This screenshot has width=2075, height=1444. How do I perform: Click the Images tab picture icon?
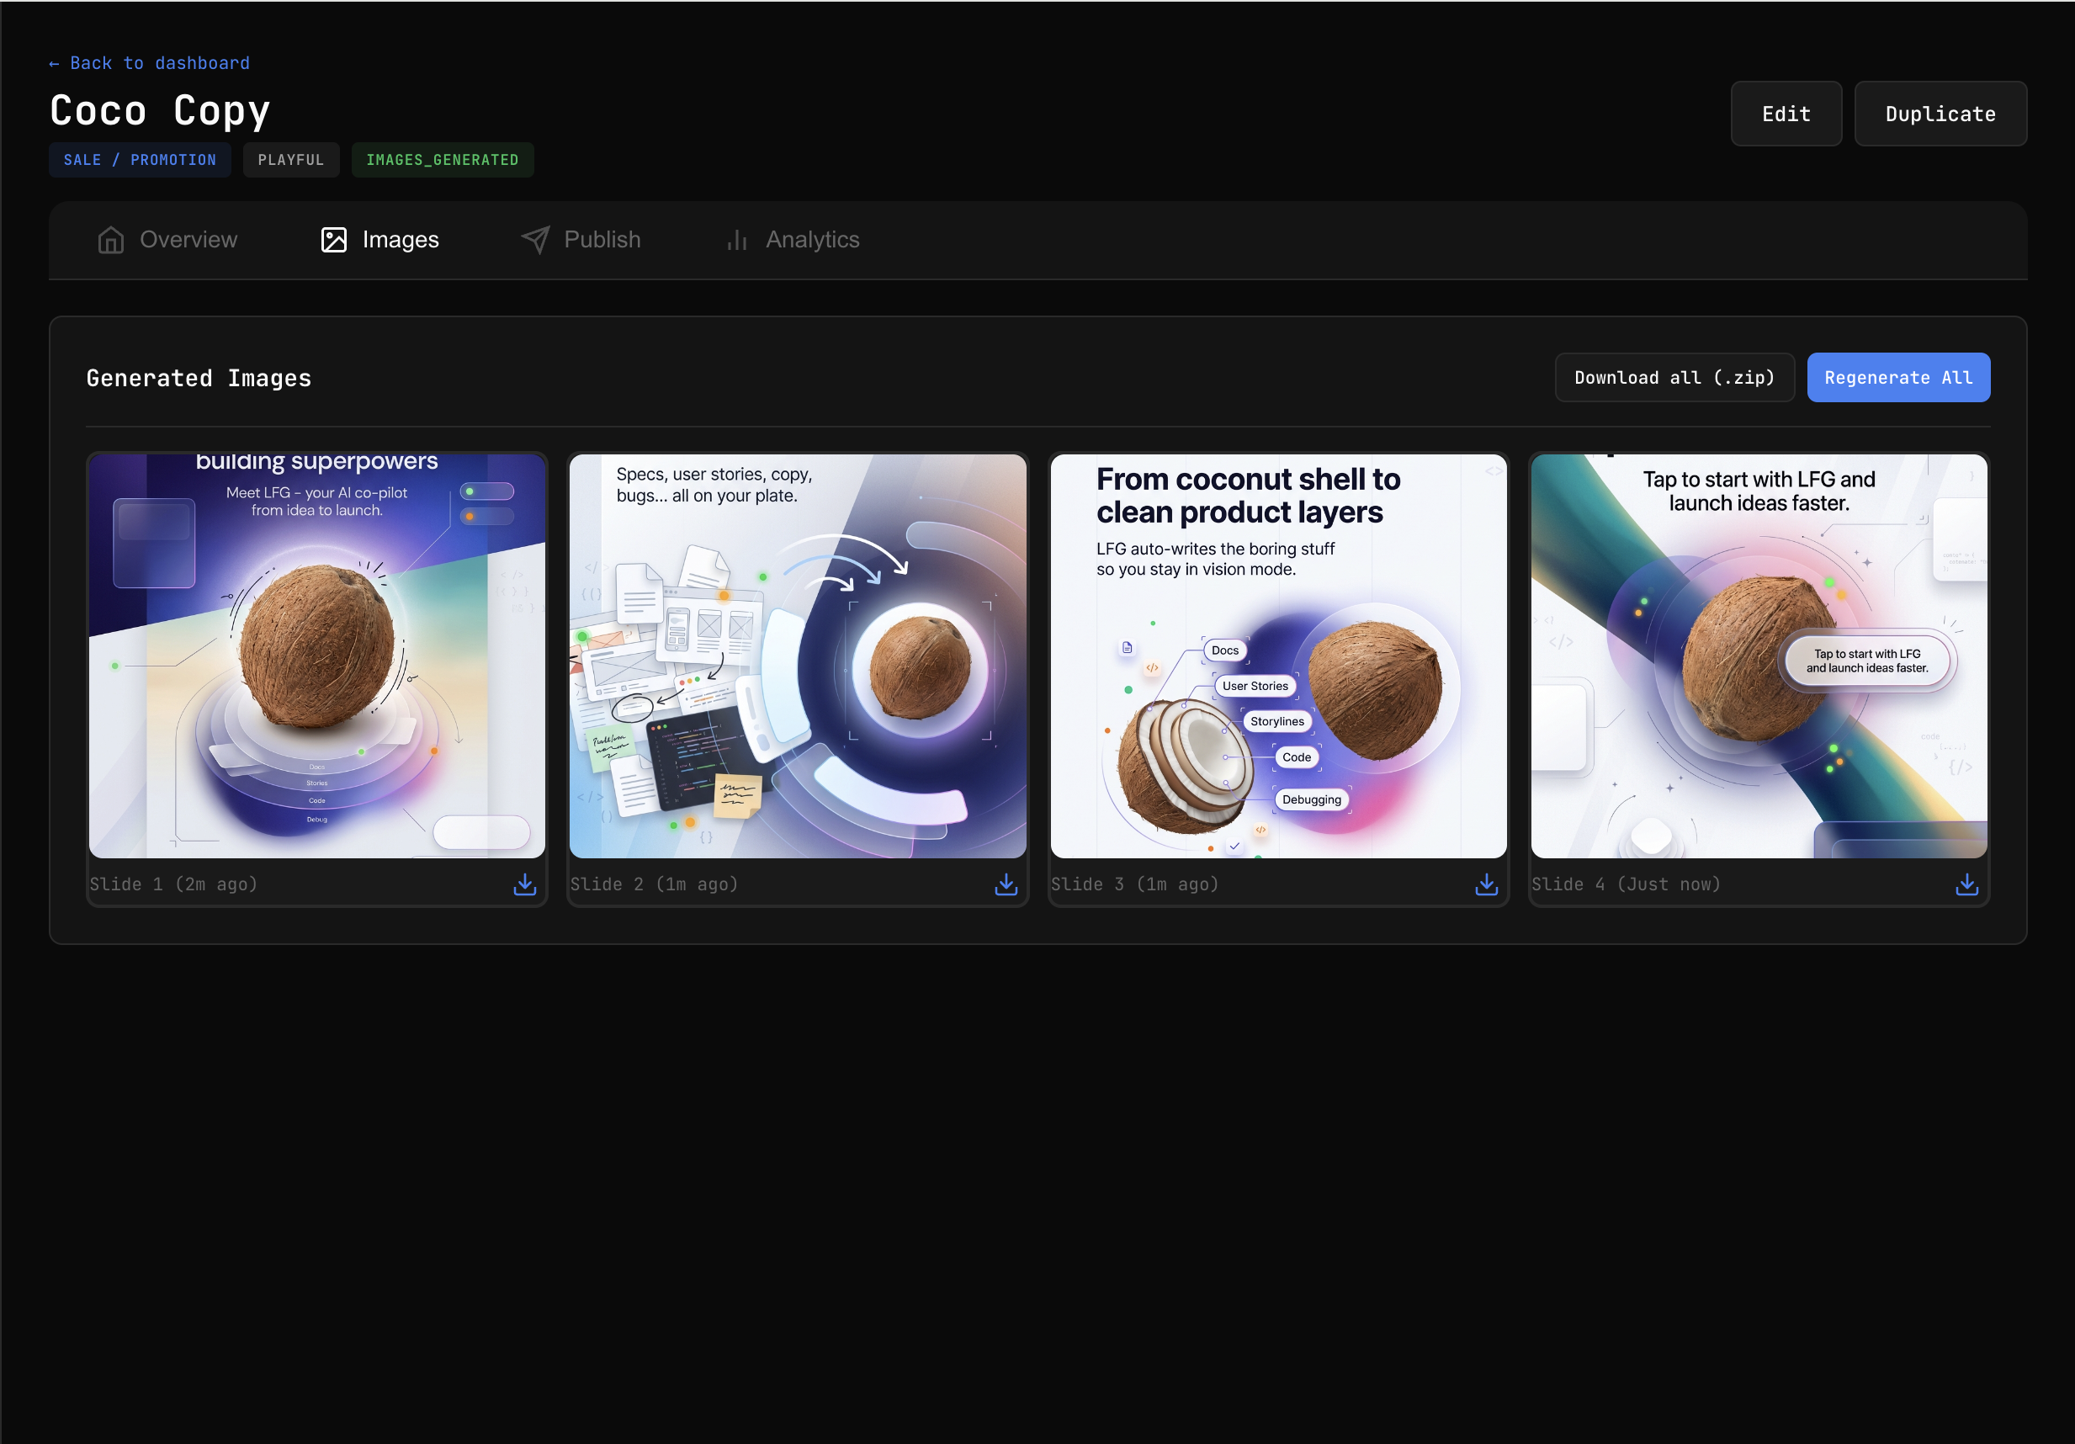(333, 240)
